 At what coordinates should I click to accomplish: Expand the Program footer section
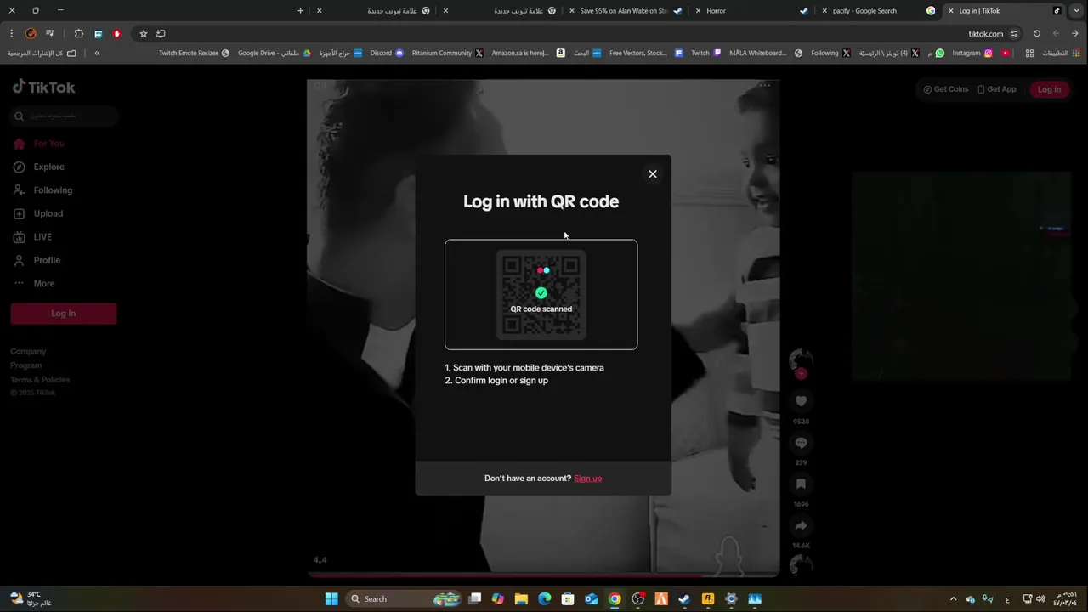pos(25,365)
